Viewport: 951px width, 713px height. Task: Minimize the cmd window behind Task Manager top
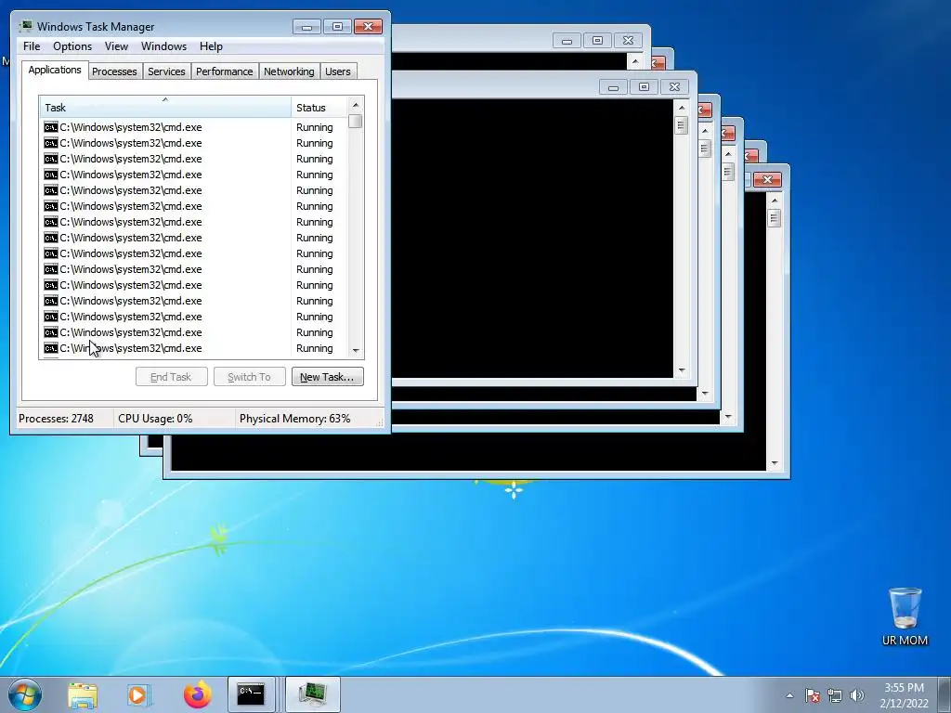pyautogui.click(x=567, y=41)
